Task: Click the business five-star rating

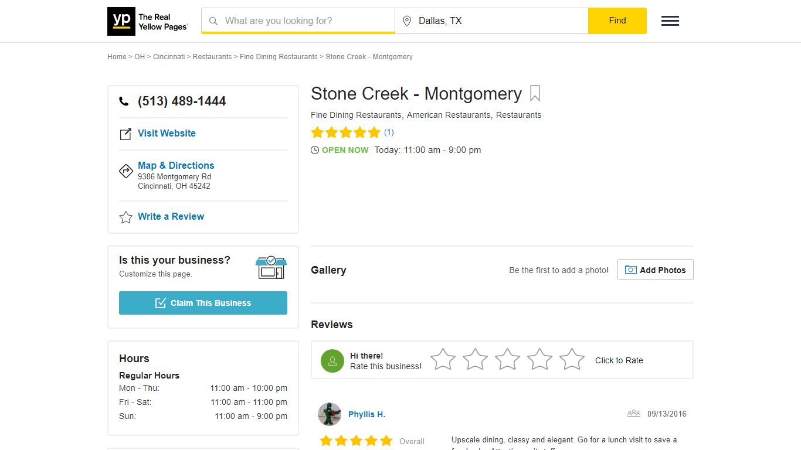Action: point(346,132)
